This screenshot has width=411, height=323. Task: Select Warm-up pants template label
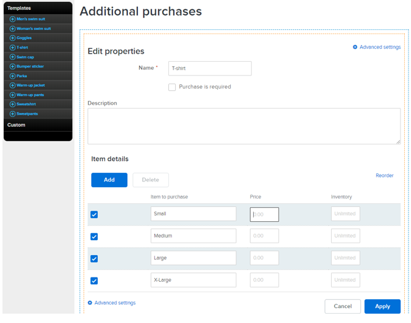(30, 95)
